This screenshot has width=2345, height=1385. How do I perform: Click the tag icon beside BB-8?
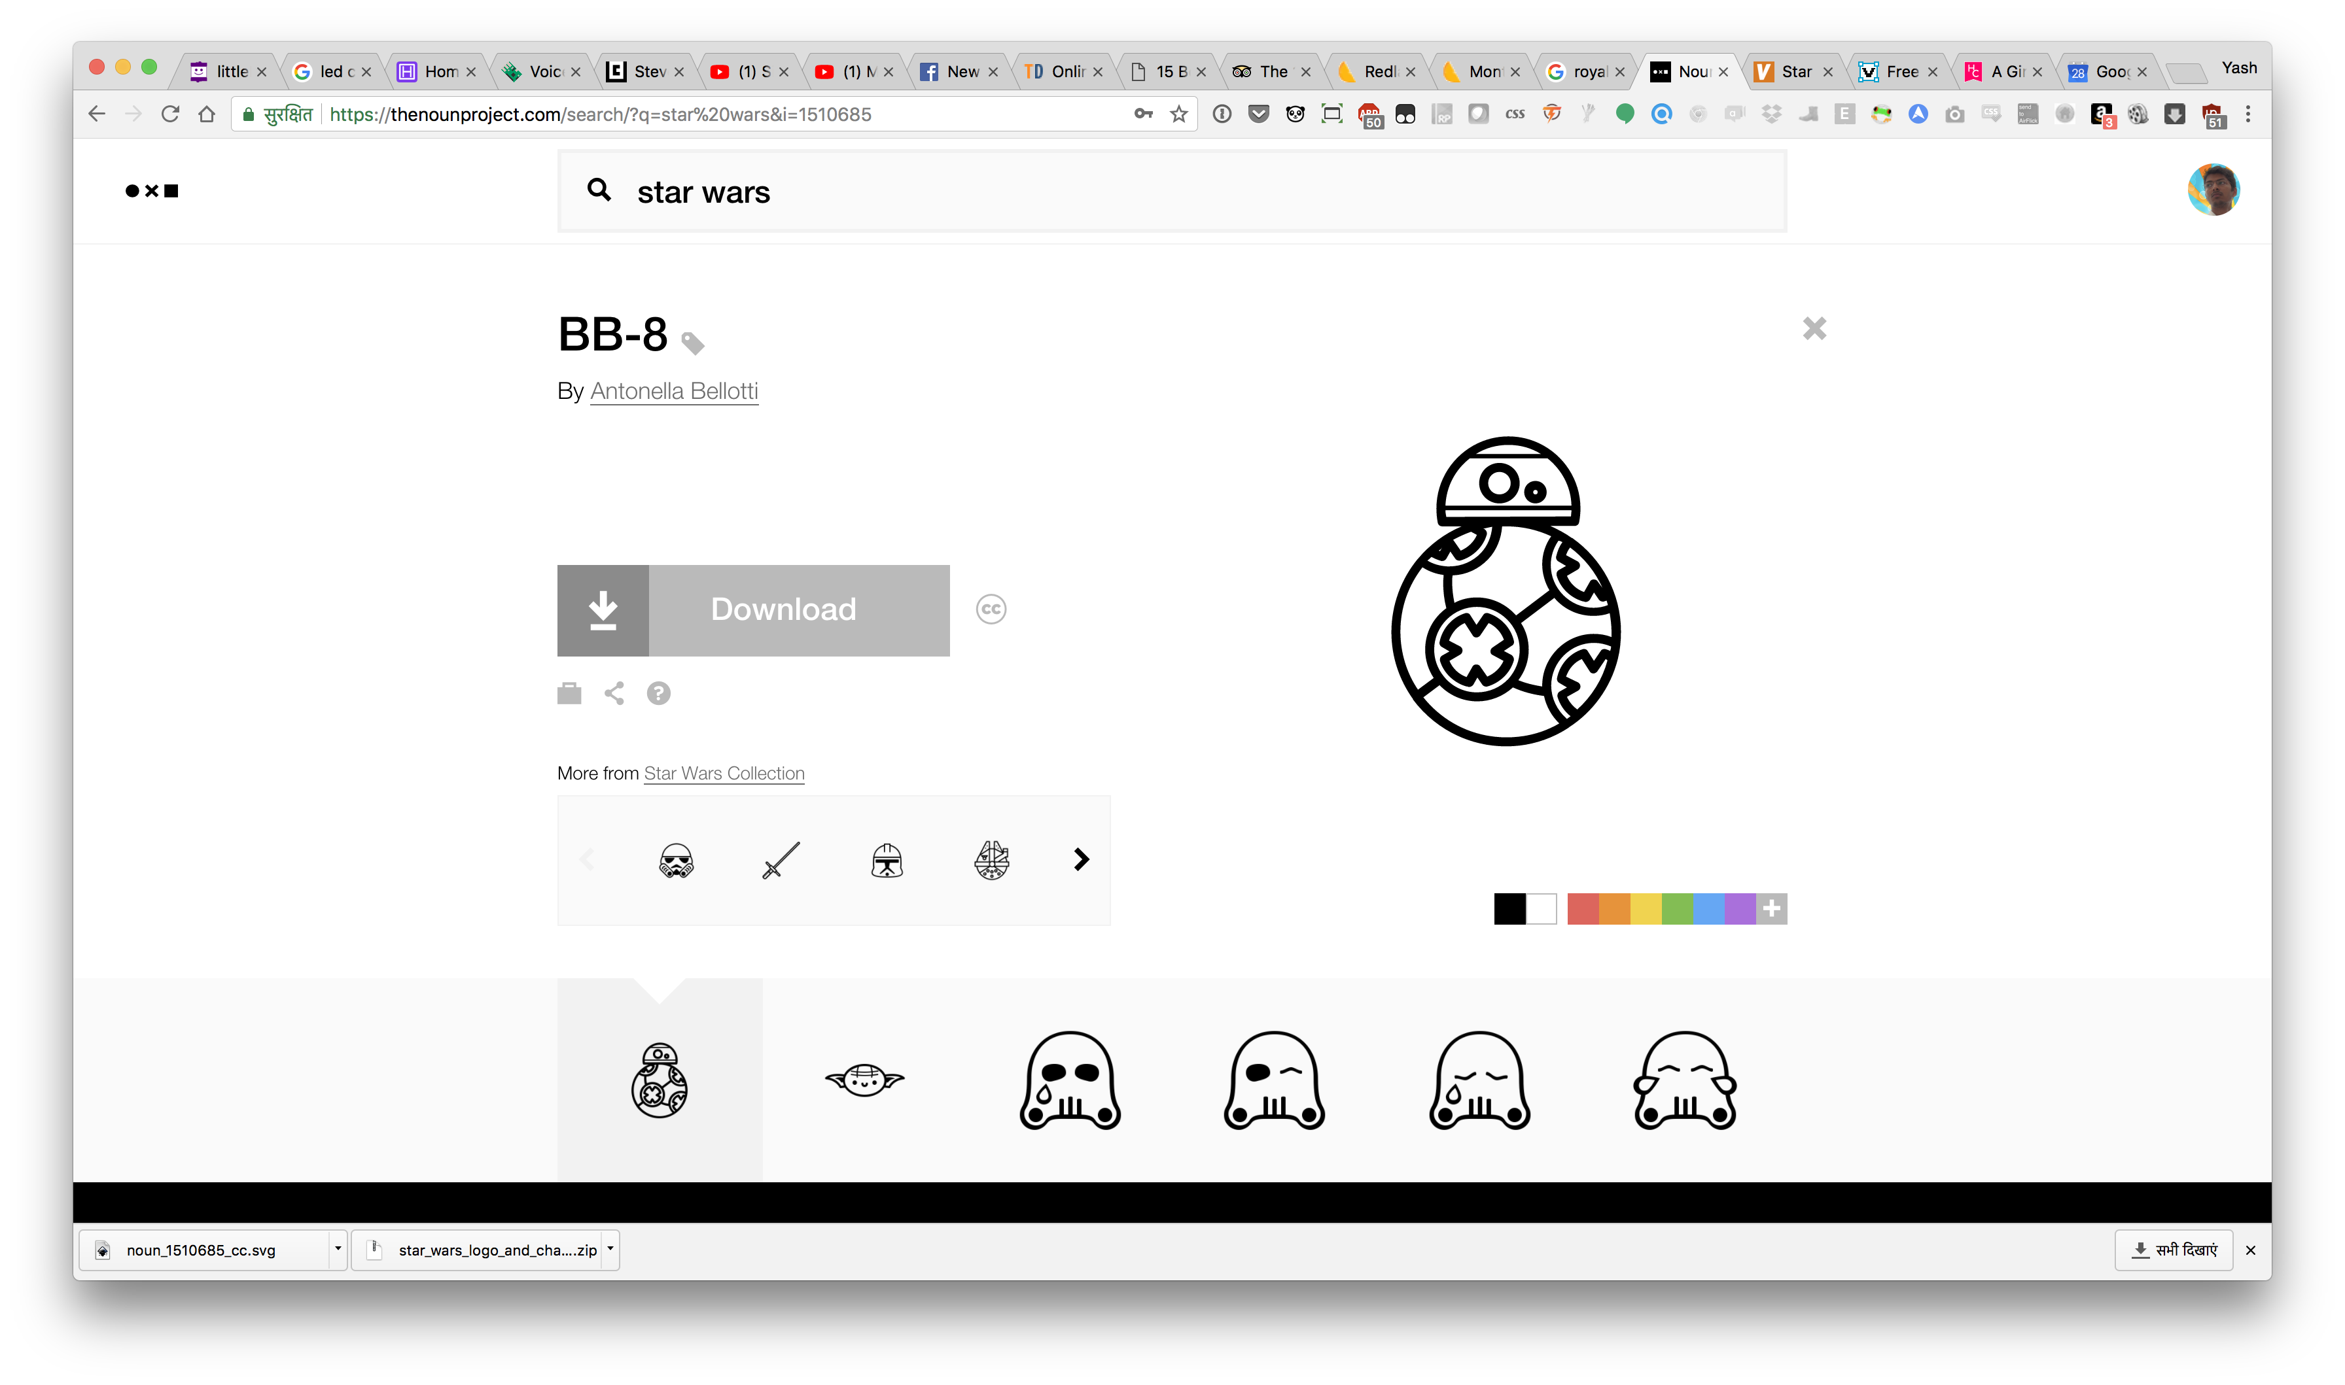[x=692, y=343]
